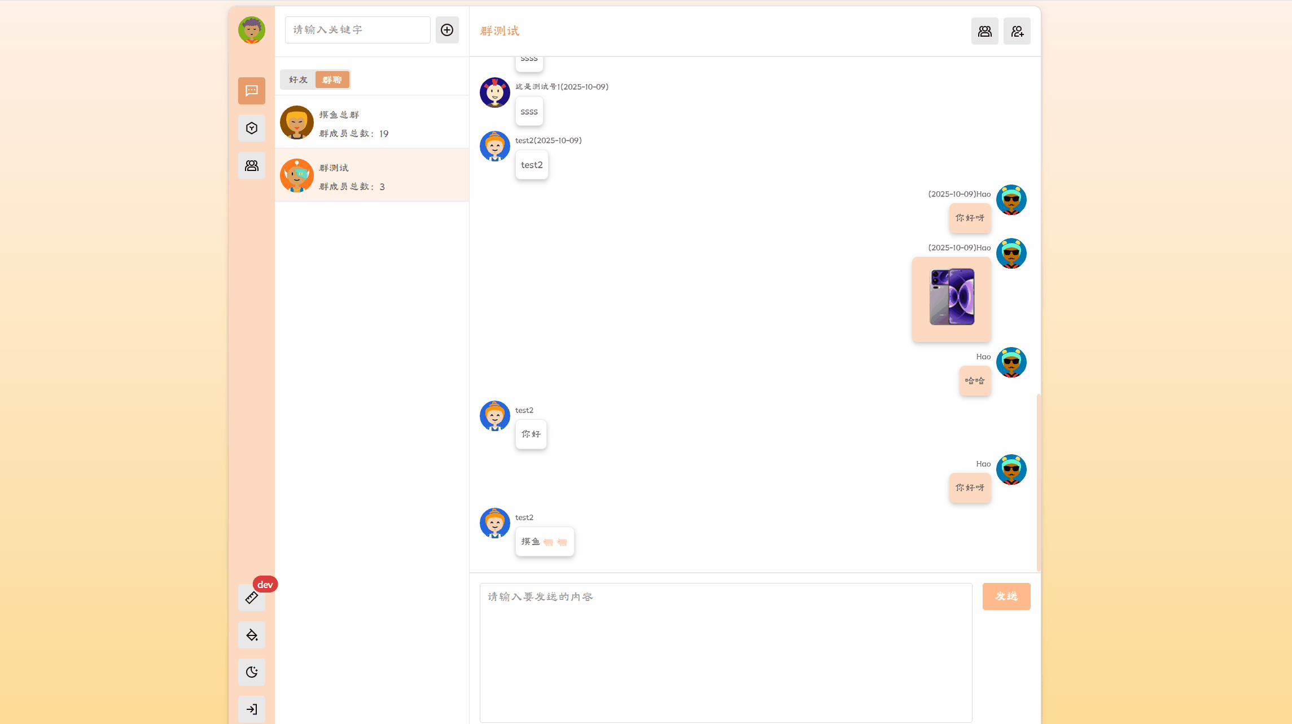Click the message content text area
This screenshot has width=1292, height=724.
[726, 652]
